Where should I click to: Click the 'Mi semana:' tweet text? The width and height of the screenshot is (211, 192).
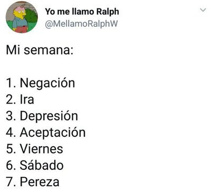click(x=40, y=50)
